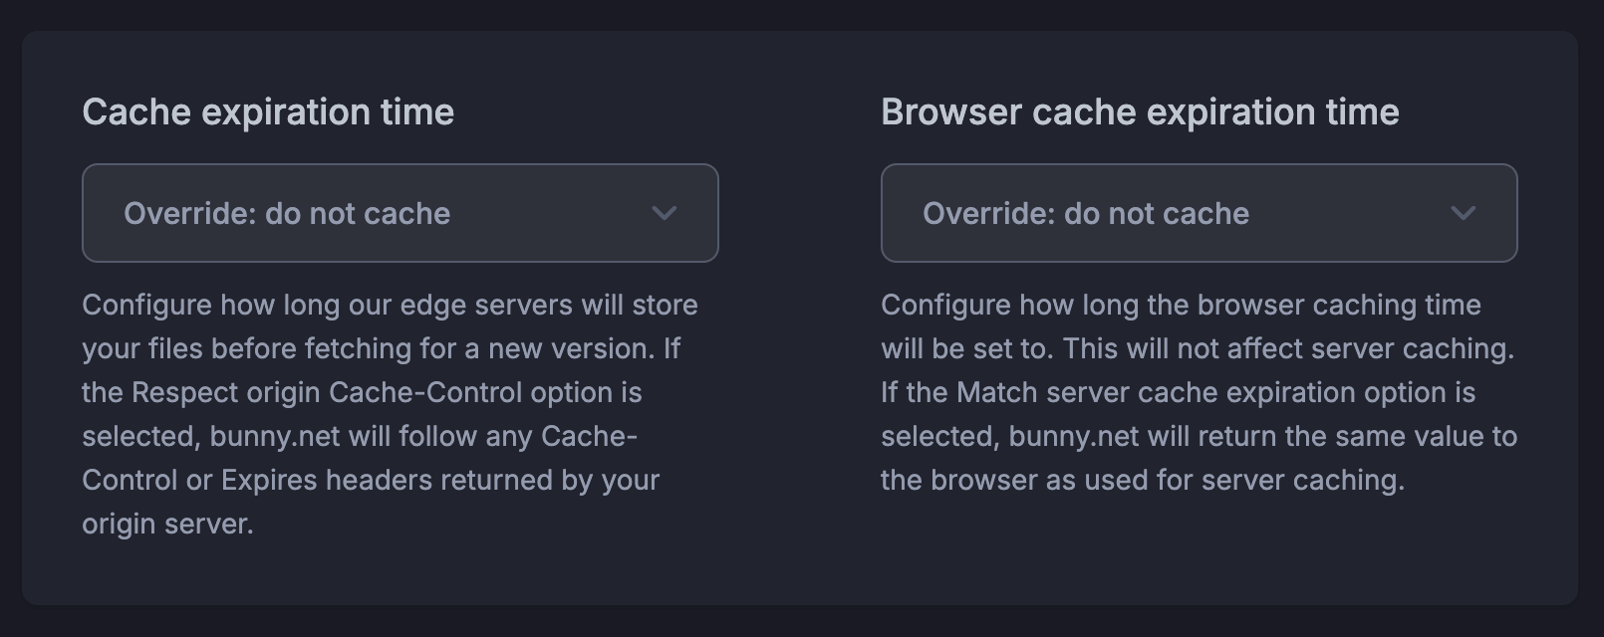Click "Override: do not cache" text under Browser cache expiration
The height and width of the screenshot is (637, 1604).
(1086, 214)
